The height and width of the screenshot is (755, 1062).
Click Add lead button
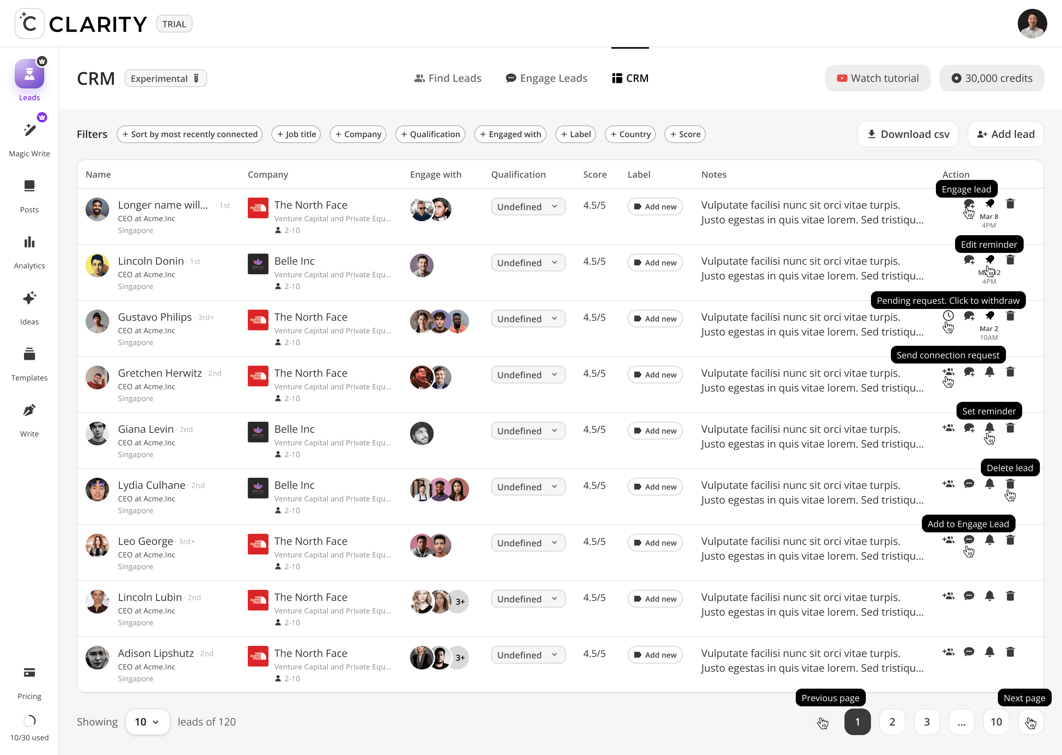point(1006,134)
